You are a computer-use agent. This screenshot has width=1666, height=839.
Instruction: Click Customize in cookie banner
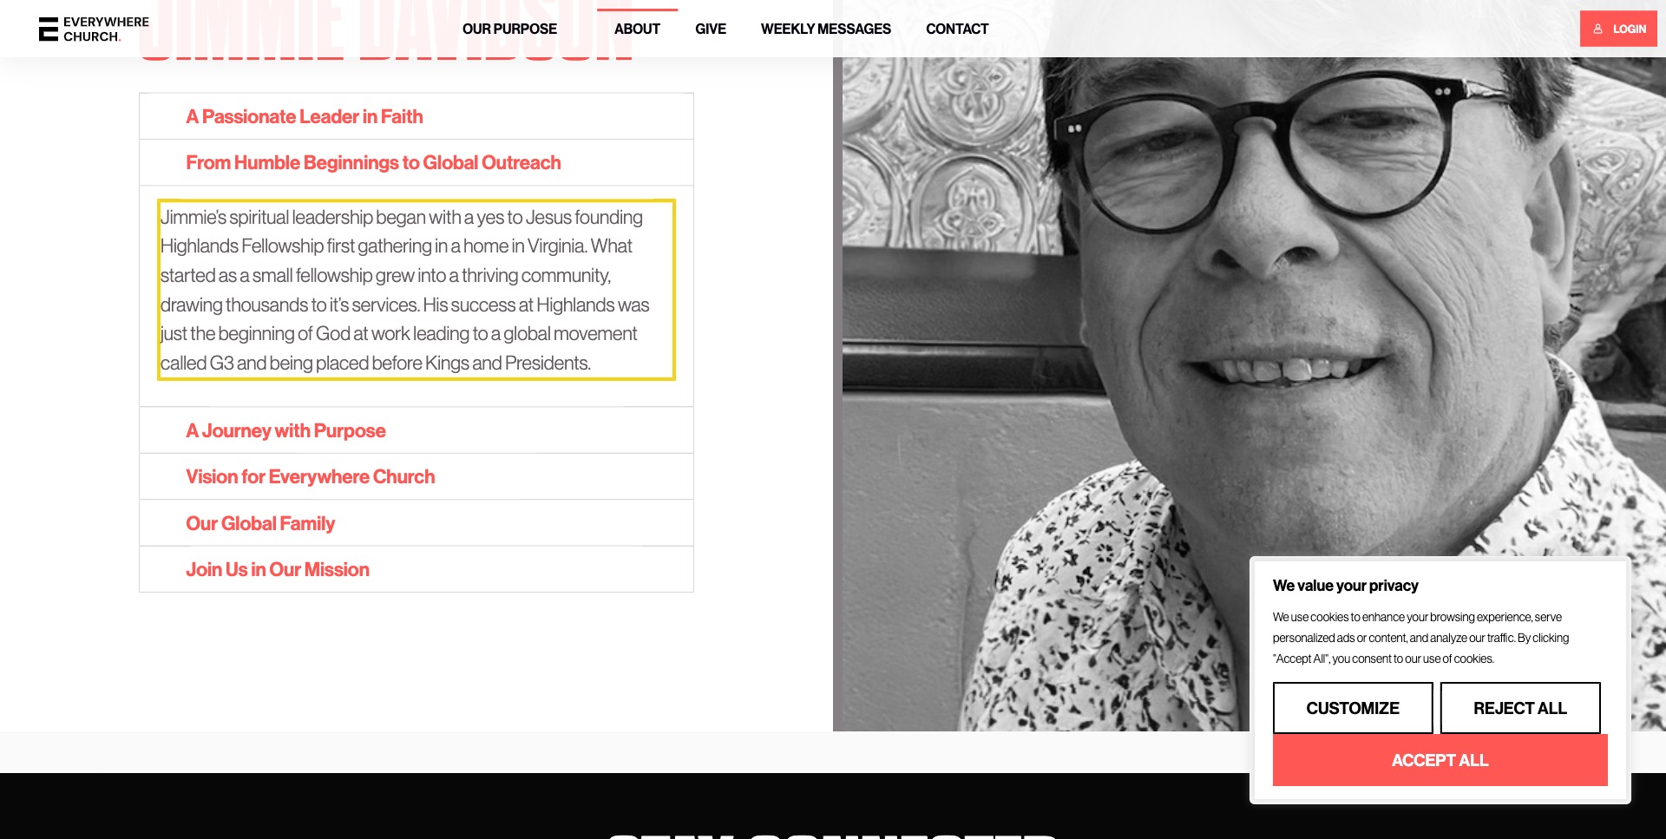(1353, 708)
